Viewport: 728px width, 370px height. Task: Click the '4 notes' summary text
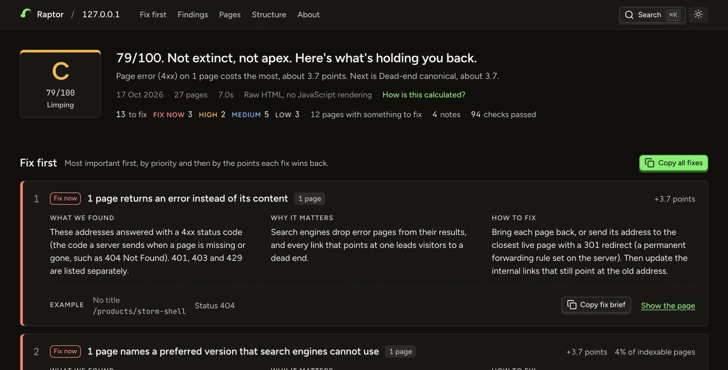pos(446,115)
